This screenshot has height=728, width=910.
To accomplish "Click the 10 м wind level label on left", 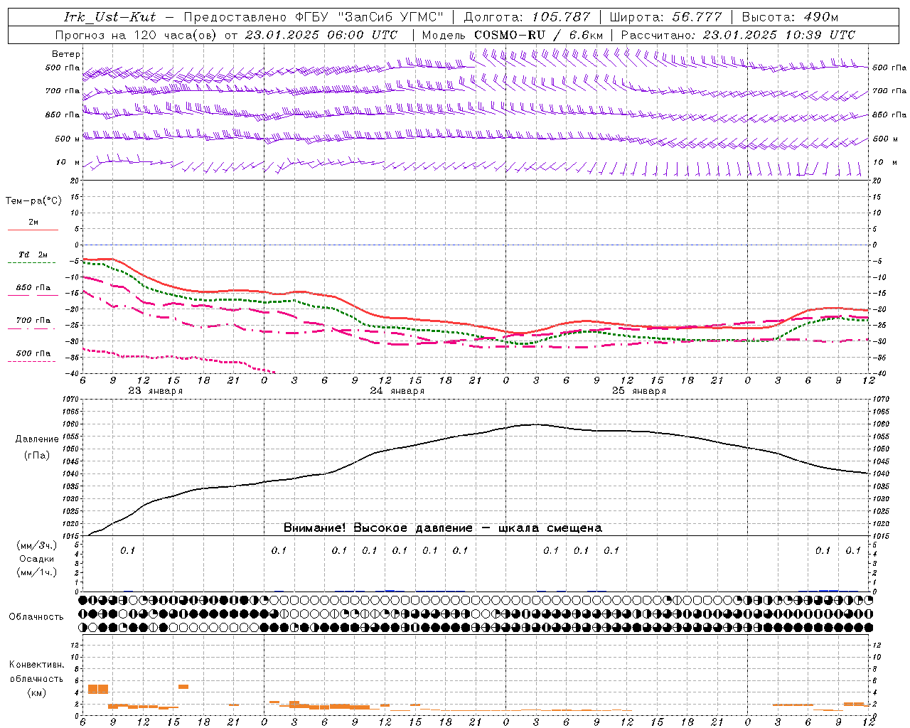I will pos(68,162).
